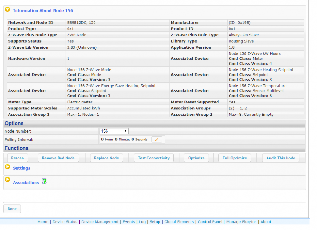Open Device Status page

point(65,222)
